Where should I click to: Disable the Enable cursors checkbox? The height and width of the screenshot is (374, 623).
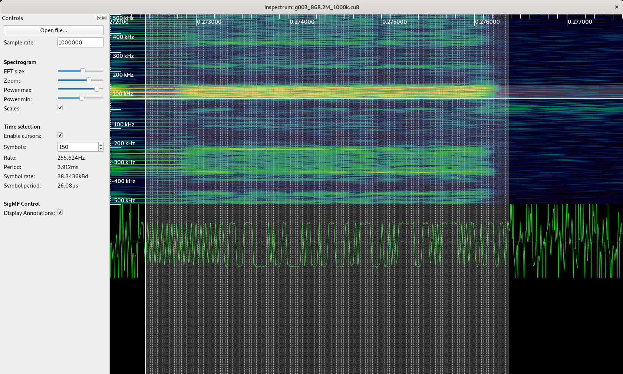click(x=60, y=135)
